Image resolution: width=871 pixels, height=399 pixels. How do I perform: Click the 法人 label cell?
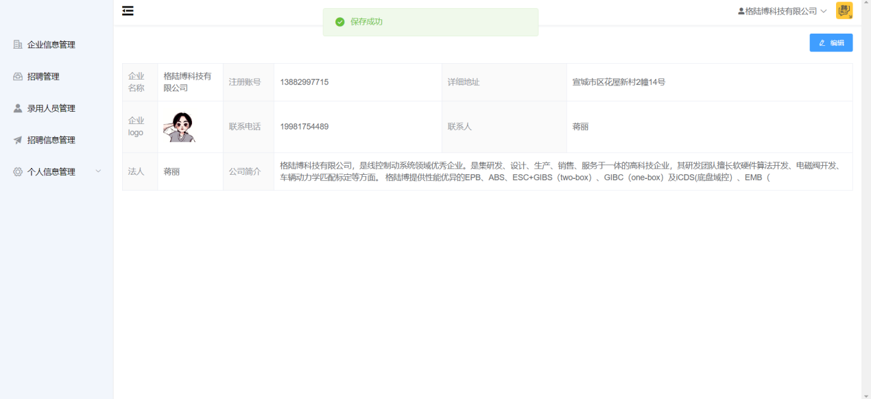[140, 171]
